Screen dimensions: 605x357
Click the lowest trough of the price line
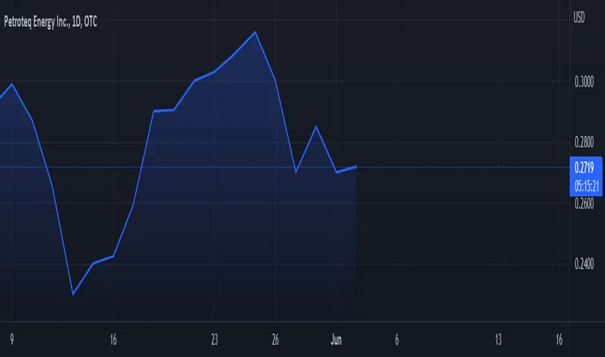point(73,295)
